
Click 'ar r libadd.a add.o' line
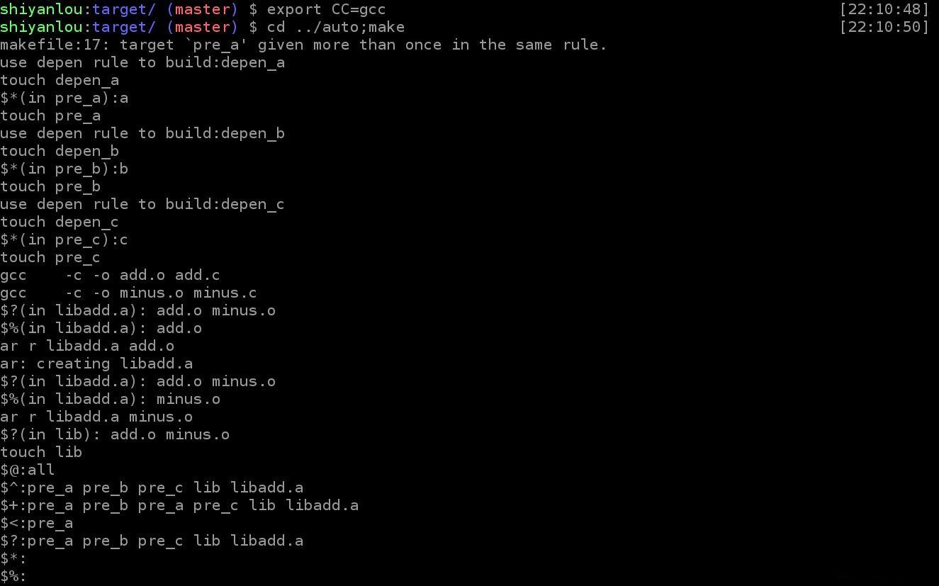coord(87,346)
